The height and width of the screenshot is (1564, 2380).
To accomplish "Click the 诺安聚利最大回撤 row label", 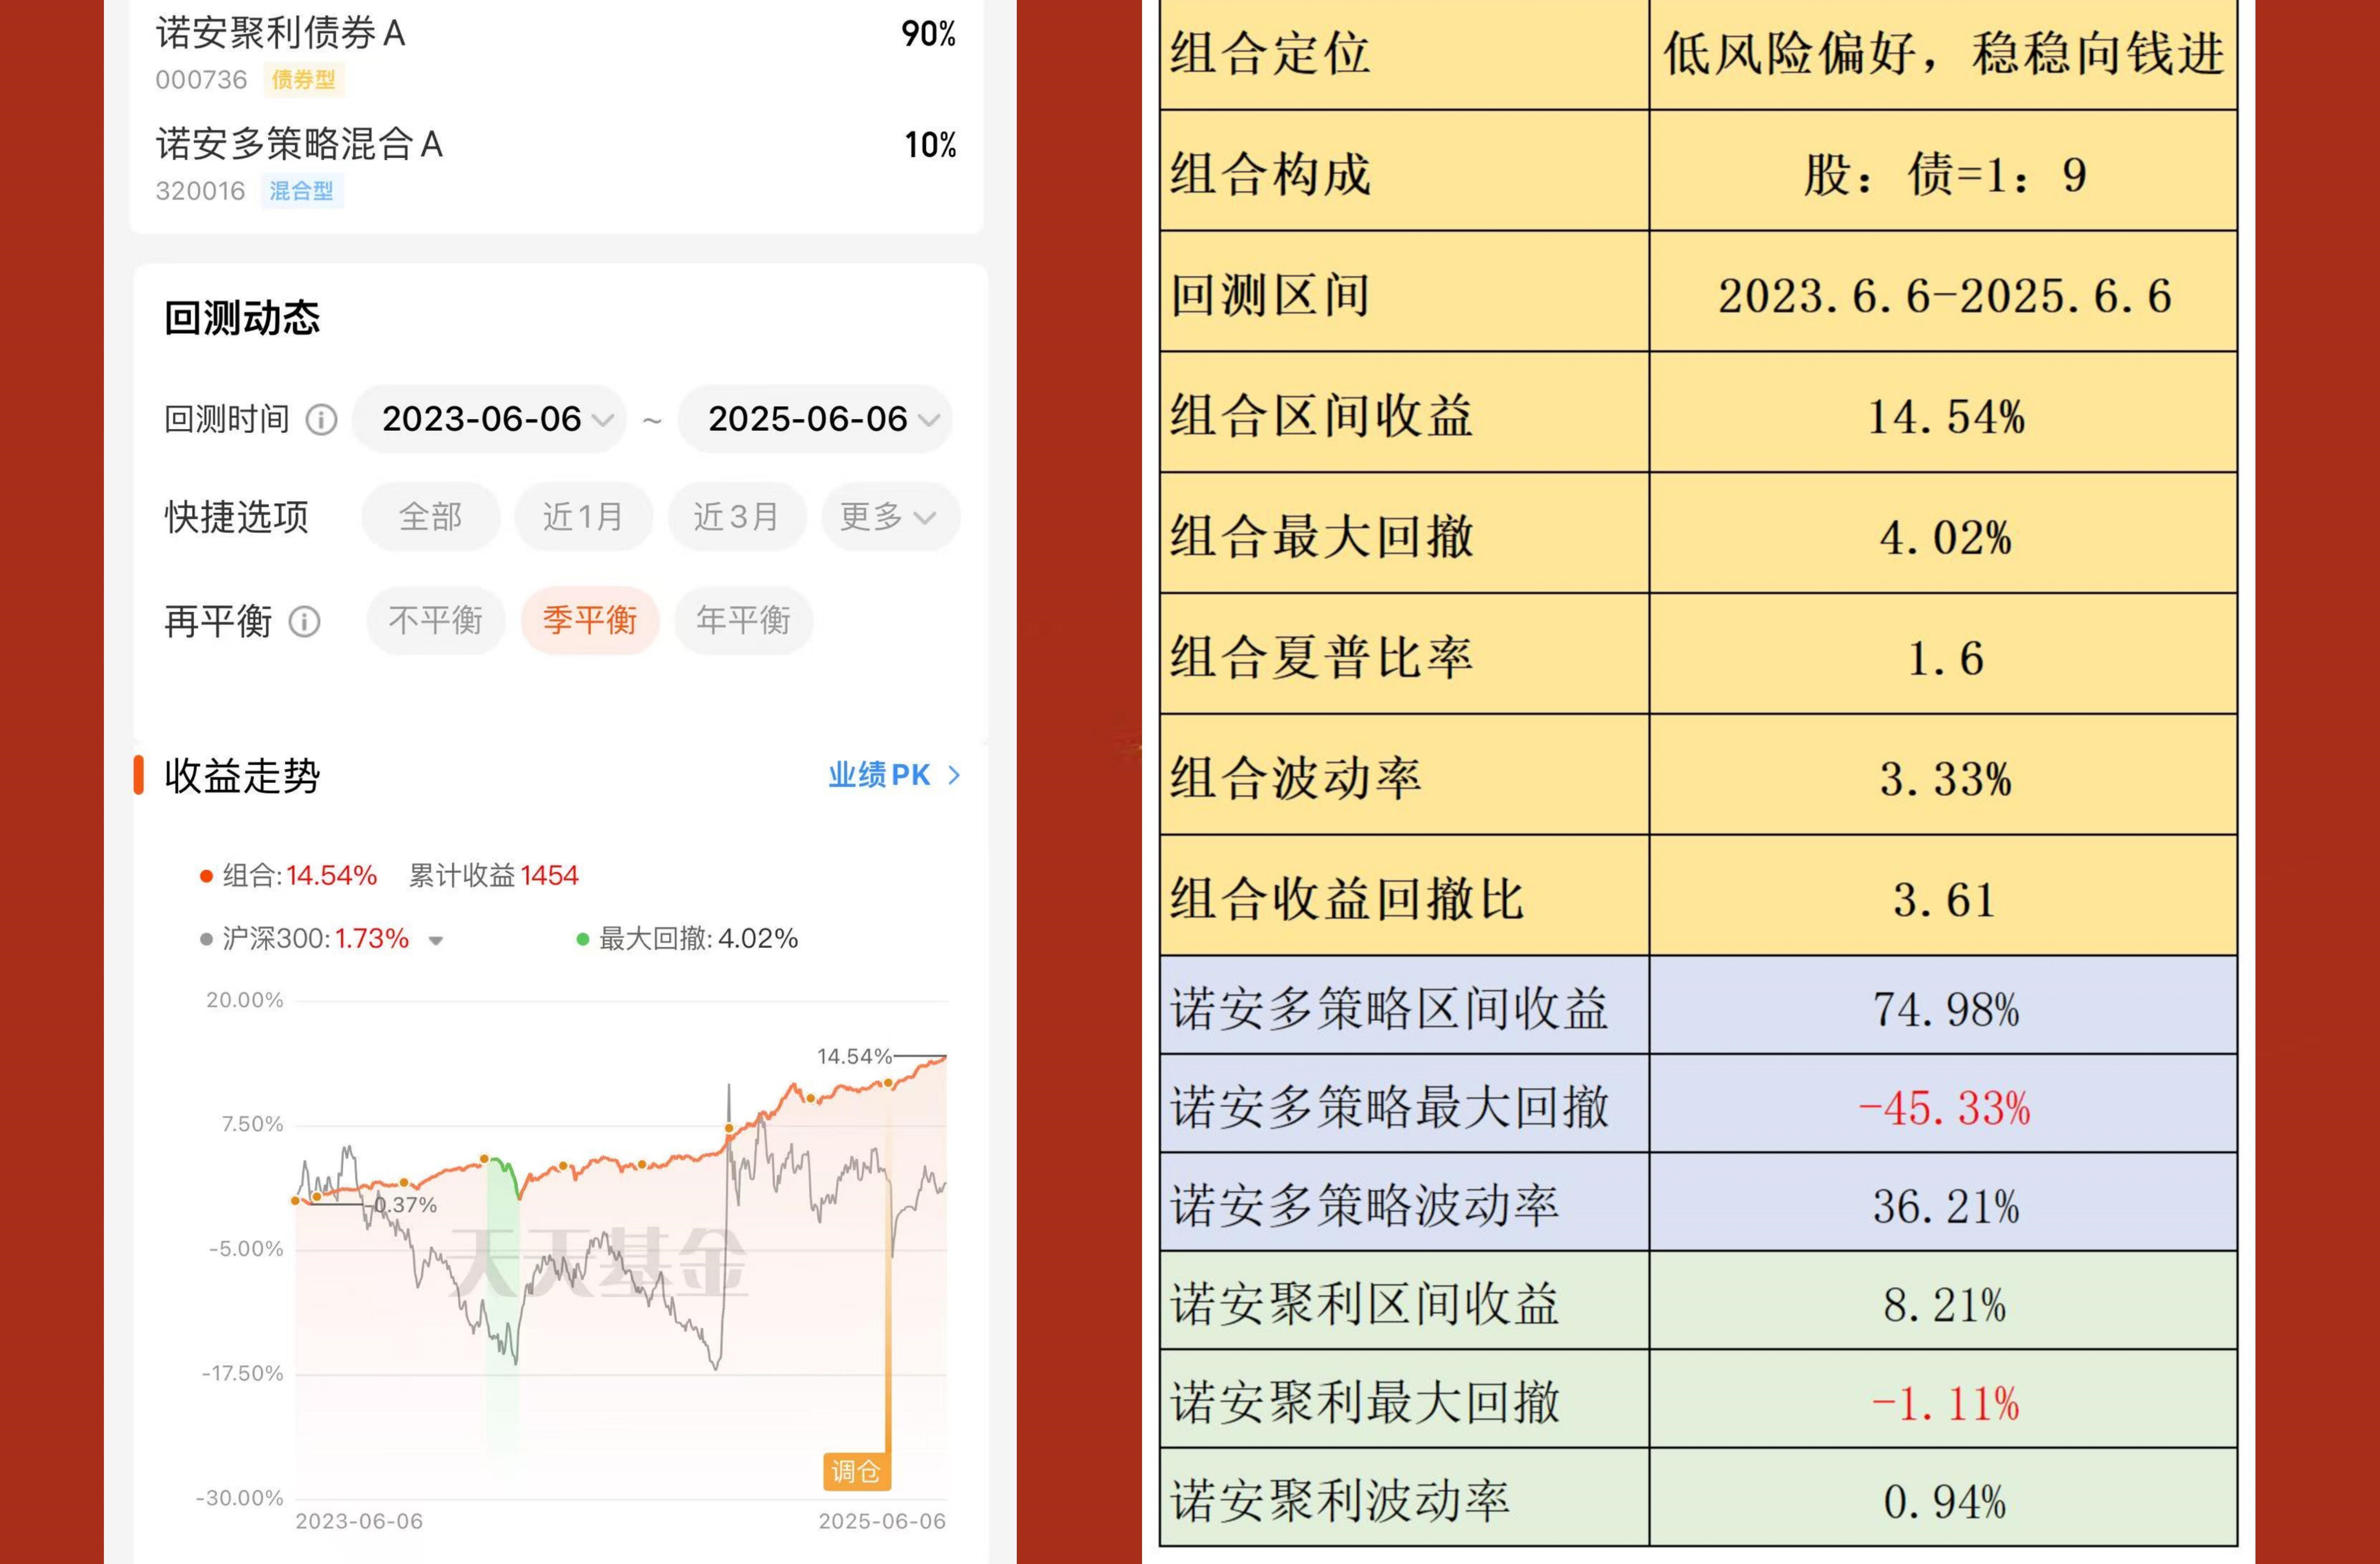I will pyautogui.click(x=1365, y=1403).
